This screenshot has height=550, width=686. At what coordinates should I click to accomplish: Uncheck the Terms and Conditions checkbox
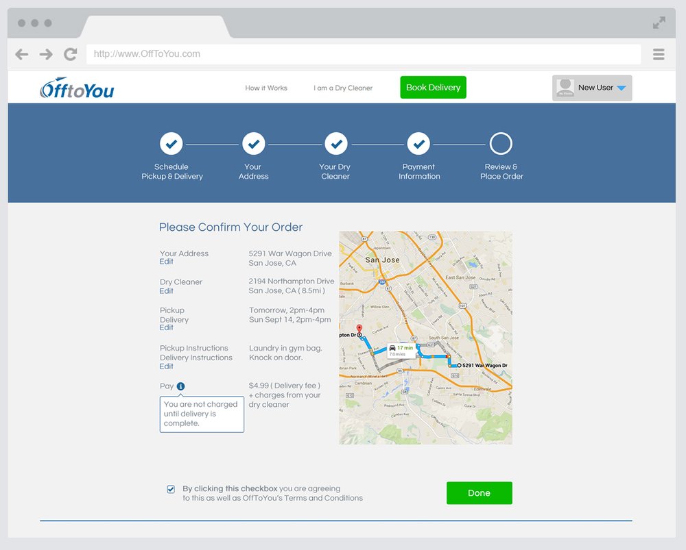171,489
